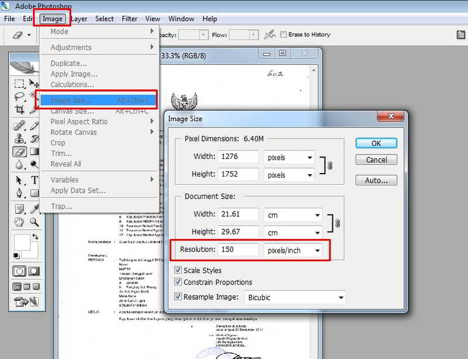The image size is (468, 359).
Task: Click the Auto... button
Action: (x=376, y=180)
